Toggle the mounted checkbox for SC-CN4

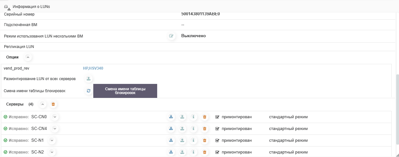[218, 129]
